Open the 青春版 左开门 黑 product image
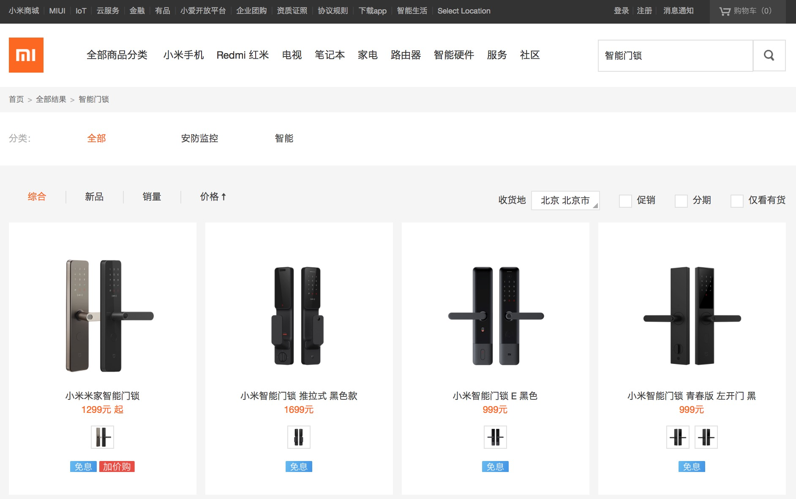This screenshot has width=796, height=499. (692, 316)
